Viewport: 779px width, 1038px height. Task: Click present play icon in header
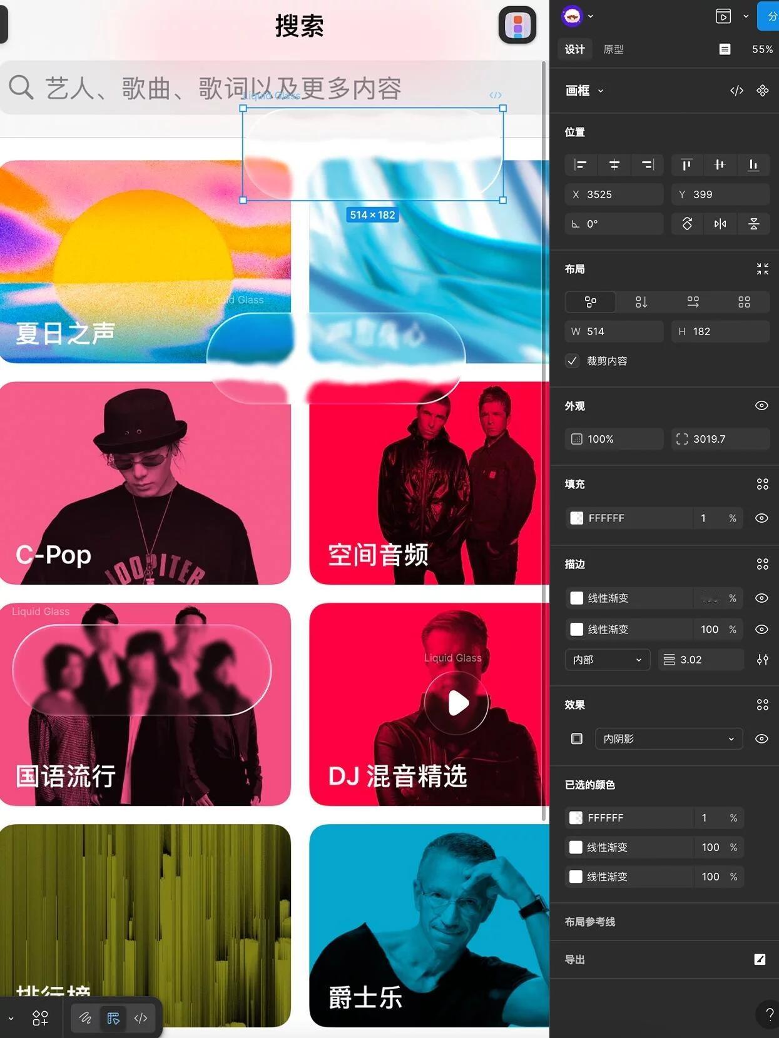click(x=723, y=16)
